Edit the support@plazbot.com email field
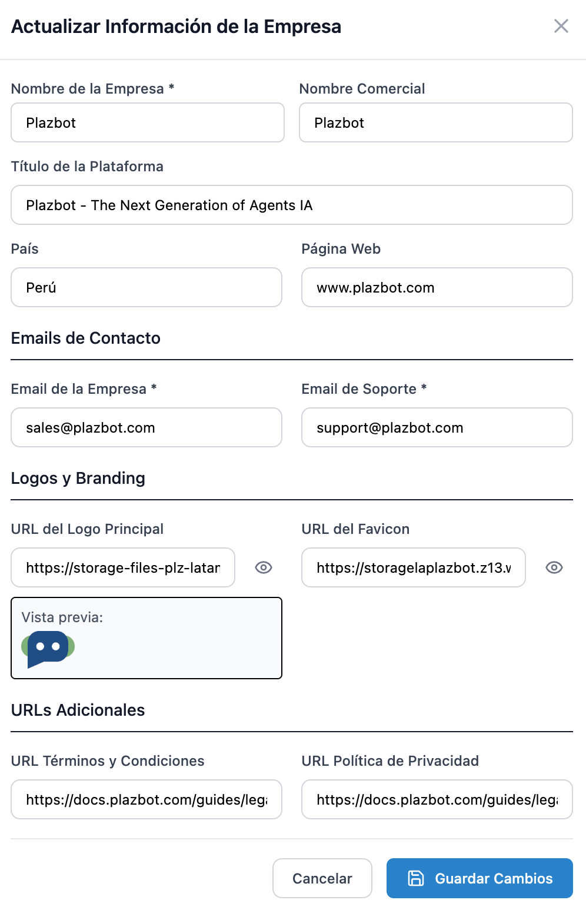 coord(437,427)
